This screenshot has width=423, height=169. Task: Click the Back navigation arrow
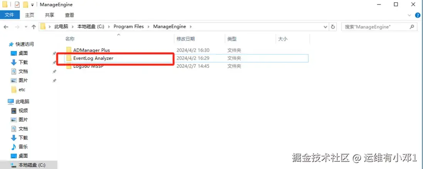(x=6, y=27)
